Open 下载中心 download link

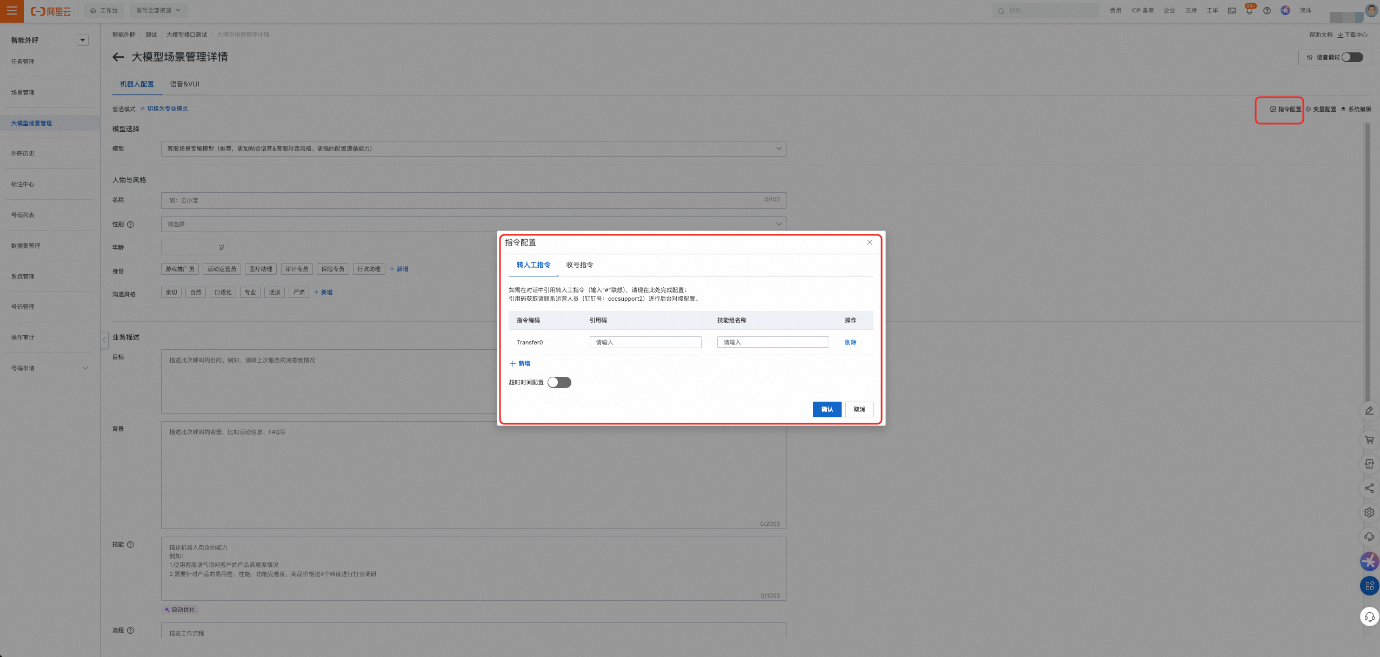tap(1352, 35)
